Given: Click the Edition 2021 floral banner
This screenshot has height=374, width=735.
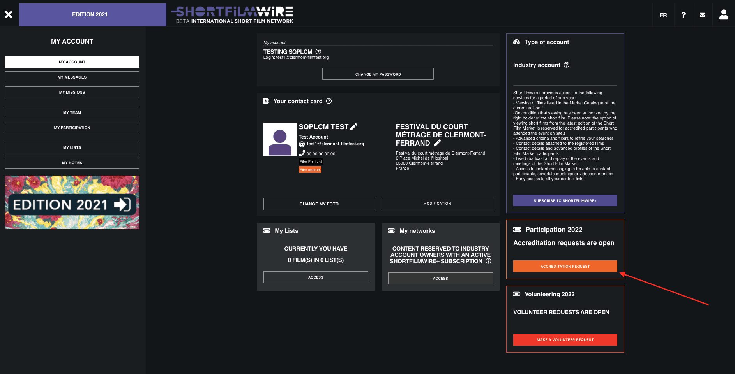Looking at the screenshot, I should pyautogui.click(x=72, y=202).
